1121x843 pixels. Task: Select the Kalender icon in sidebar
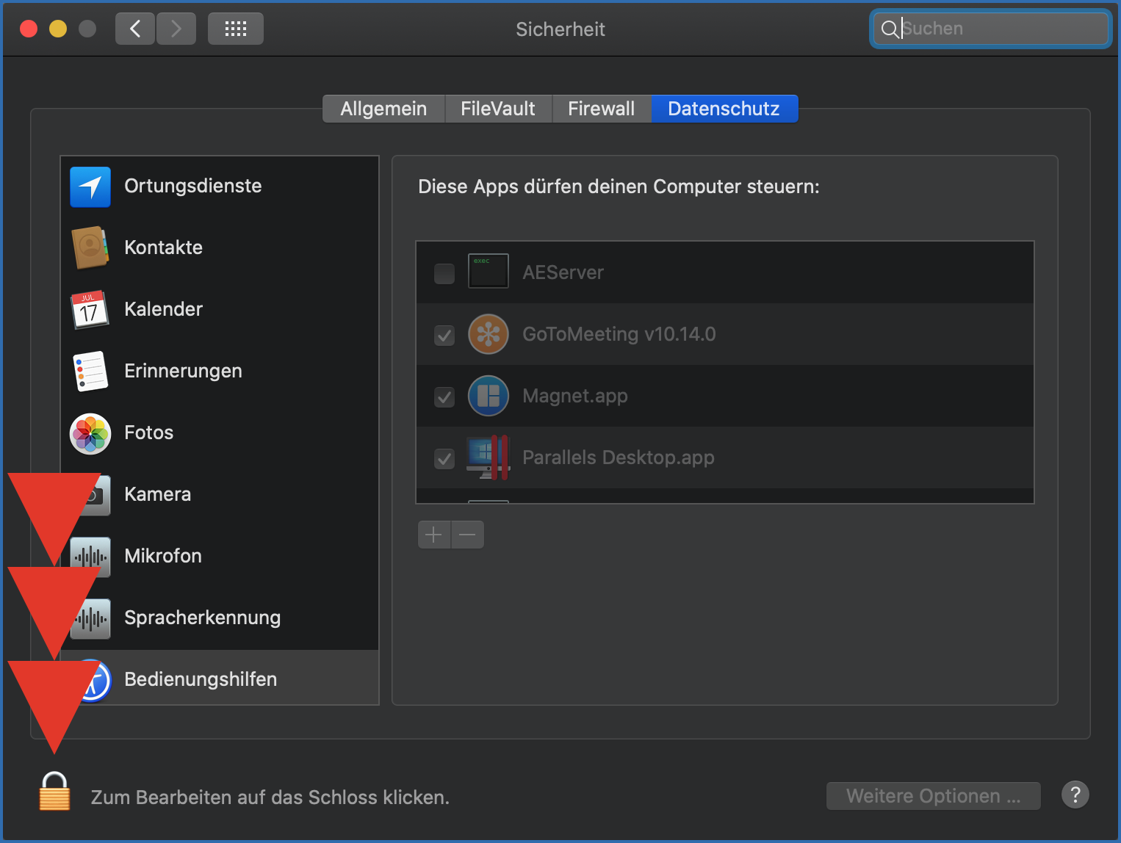pyautogui.click(x=90, y=310)
